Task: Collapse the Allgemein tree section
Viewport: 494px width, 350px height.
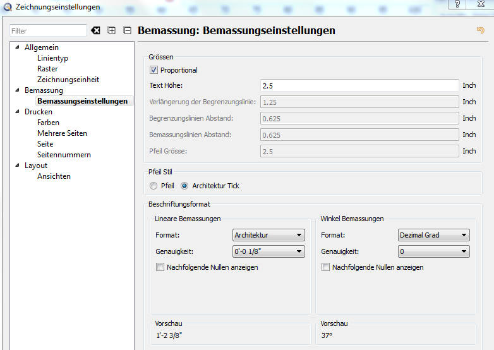Action: (18, 47)
